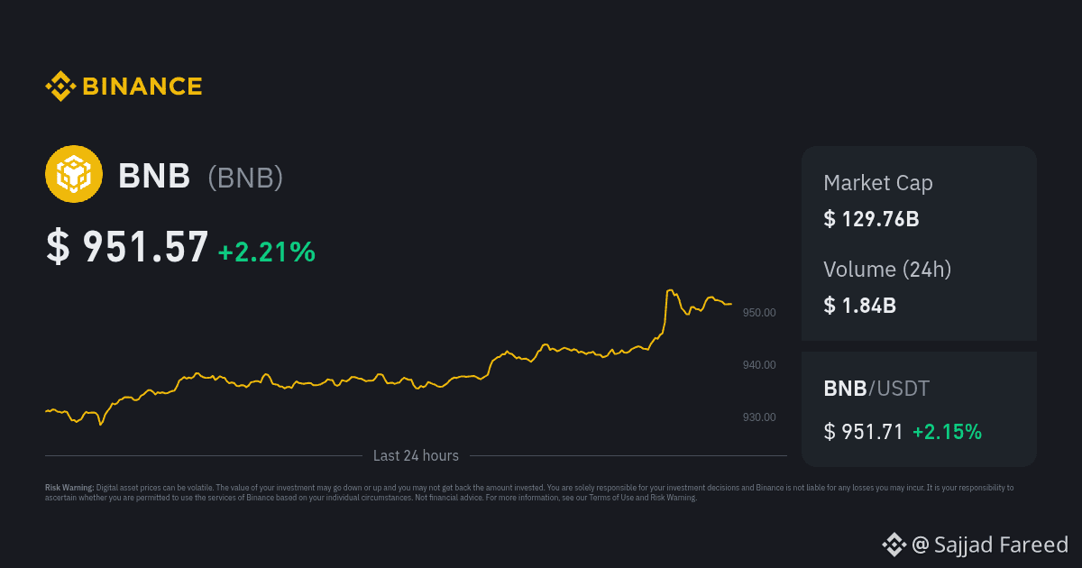The width and height of the screenshot is (1082, 568).
Task: Select the BNB coin name heading
Action: pos(154,177)
